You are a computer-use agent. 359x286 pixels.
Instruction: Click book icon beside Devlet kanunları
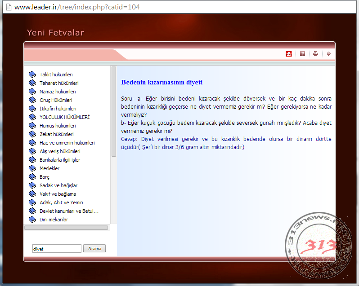(x=32, y=211)
